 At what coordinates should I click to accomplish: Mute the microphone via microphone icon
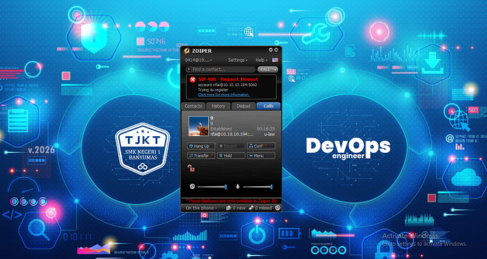238,187
